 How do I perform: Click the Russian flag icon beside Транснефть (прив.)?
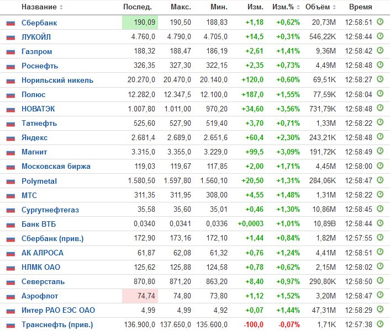tap(10, 325)
